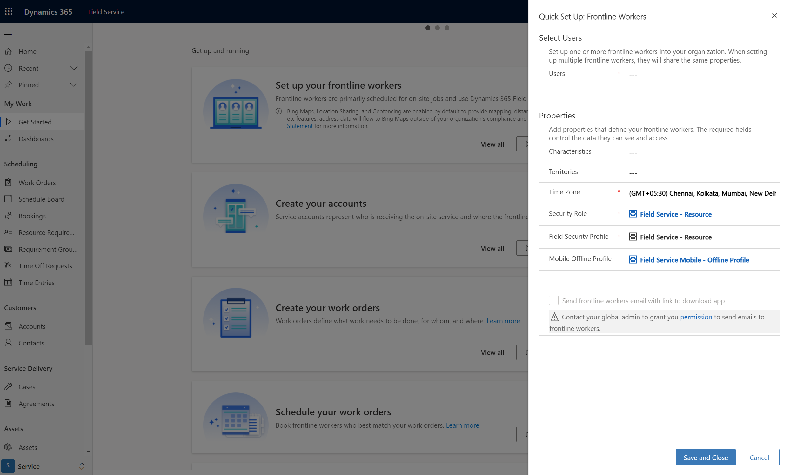Click the Dynamics 365 brand link
The height and width of the screenshot is (475, 790).
(x=48, y=11)
